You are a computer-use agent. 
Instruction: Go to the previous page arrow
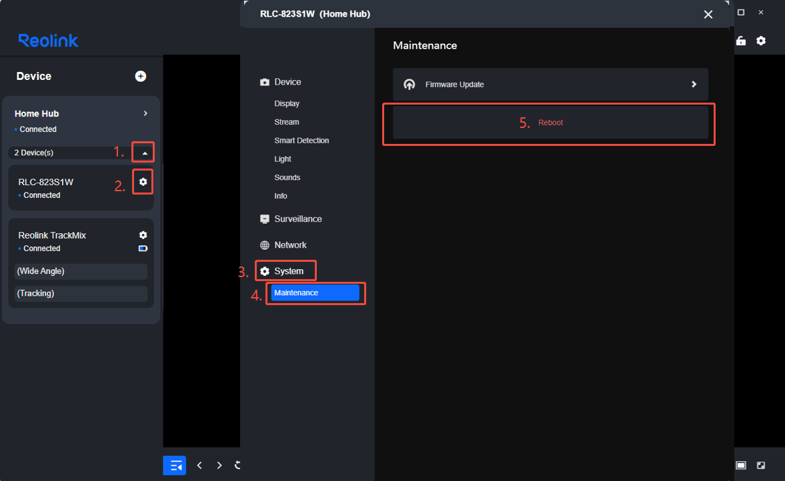pyautogui.click(x=200, y=466)
